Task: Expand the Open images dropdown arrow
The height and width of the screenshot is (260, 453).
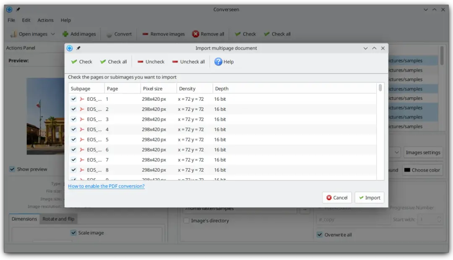Action: tap(53, 34)
